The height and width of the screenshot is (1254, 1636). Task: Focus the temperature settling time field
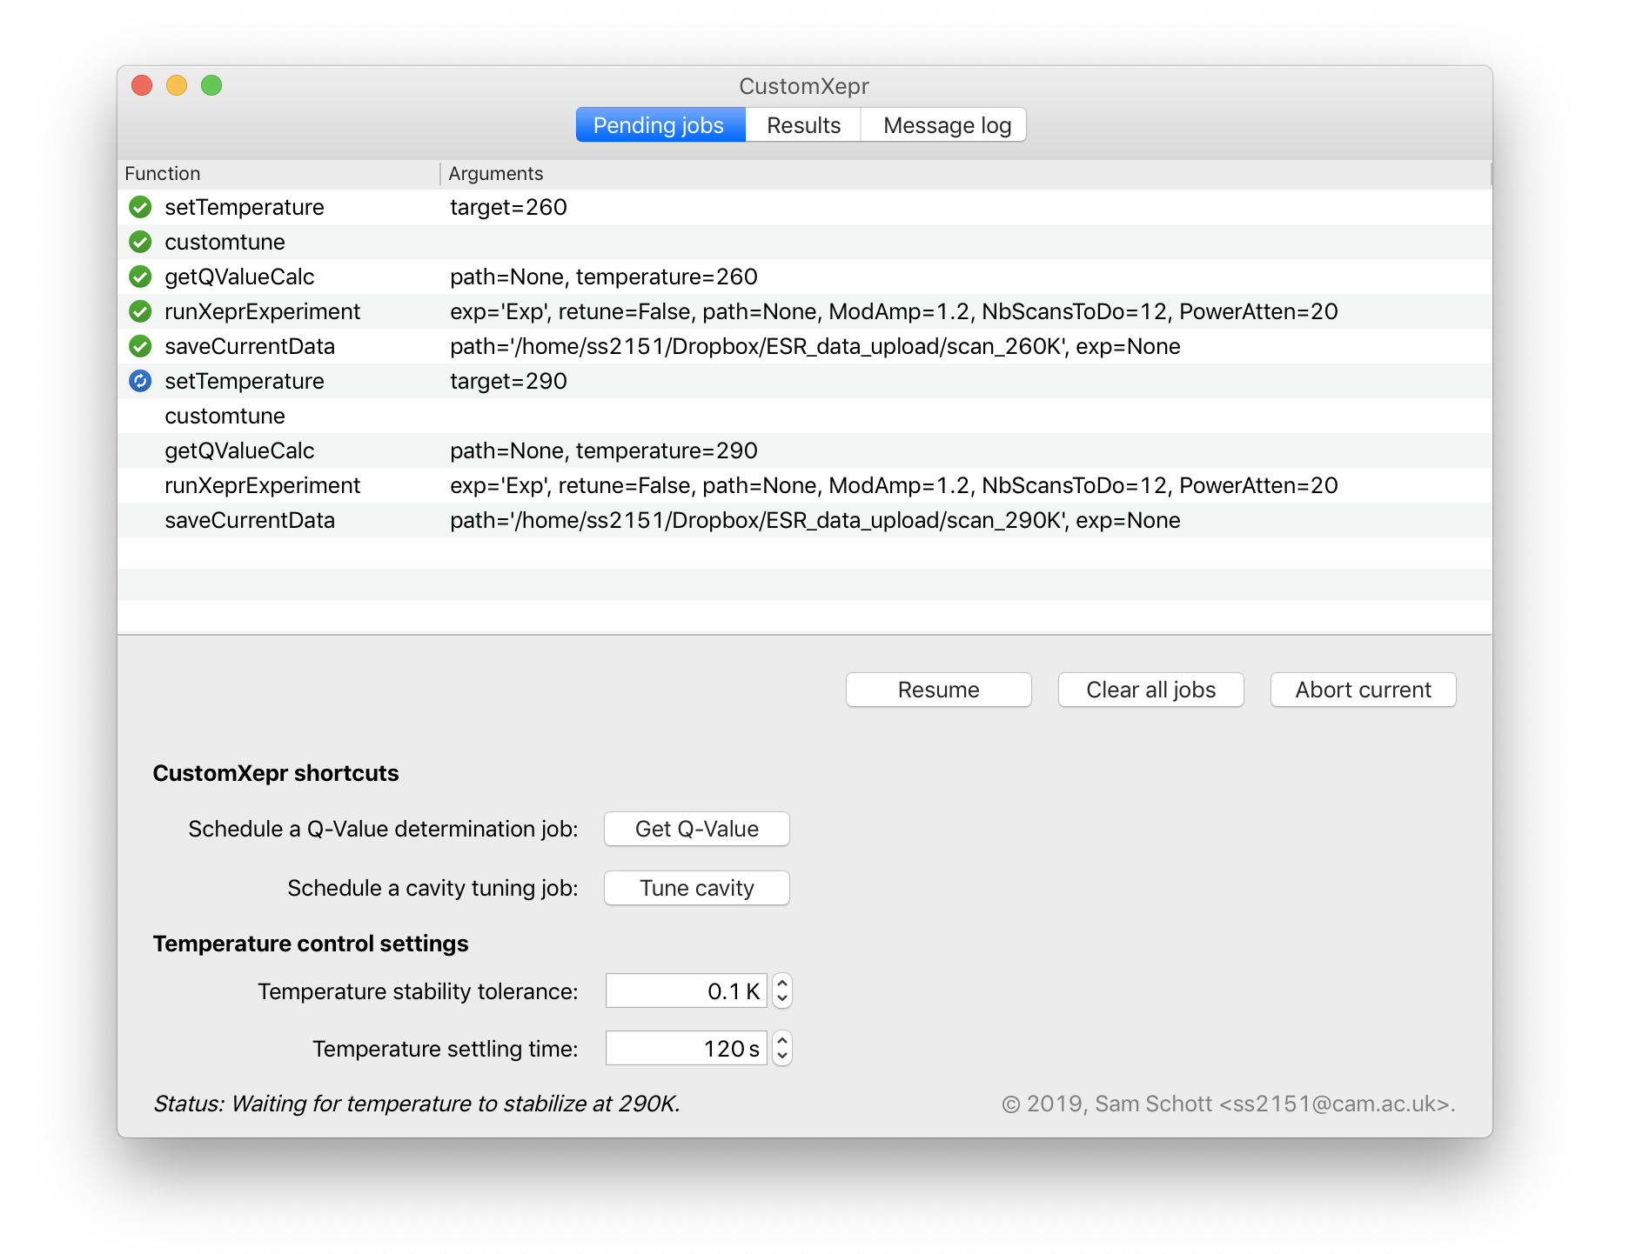tap(686, 1048)
